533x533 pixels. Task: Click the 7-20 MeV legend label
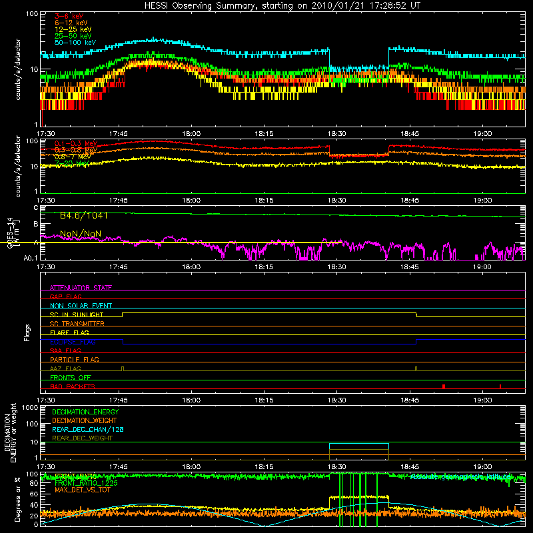point(72,163)
